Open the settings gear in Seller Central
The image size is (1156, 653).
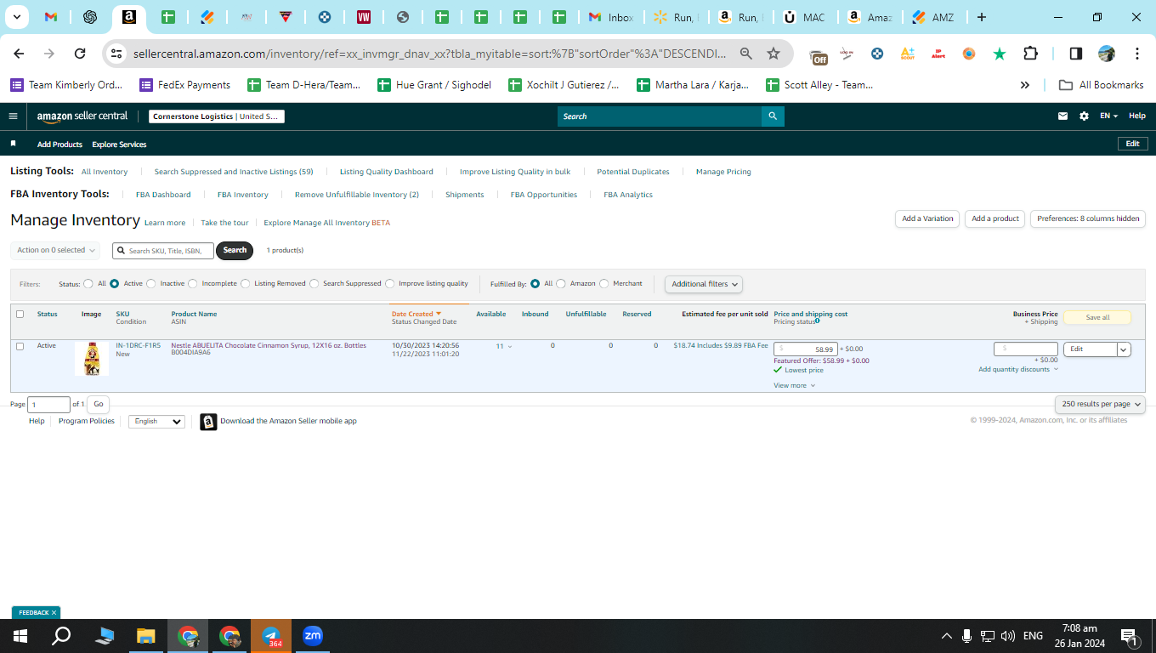click(1084, 116)
